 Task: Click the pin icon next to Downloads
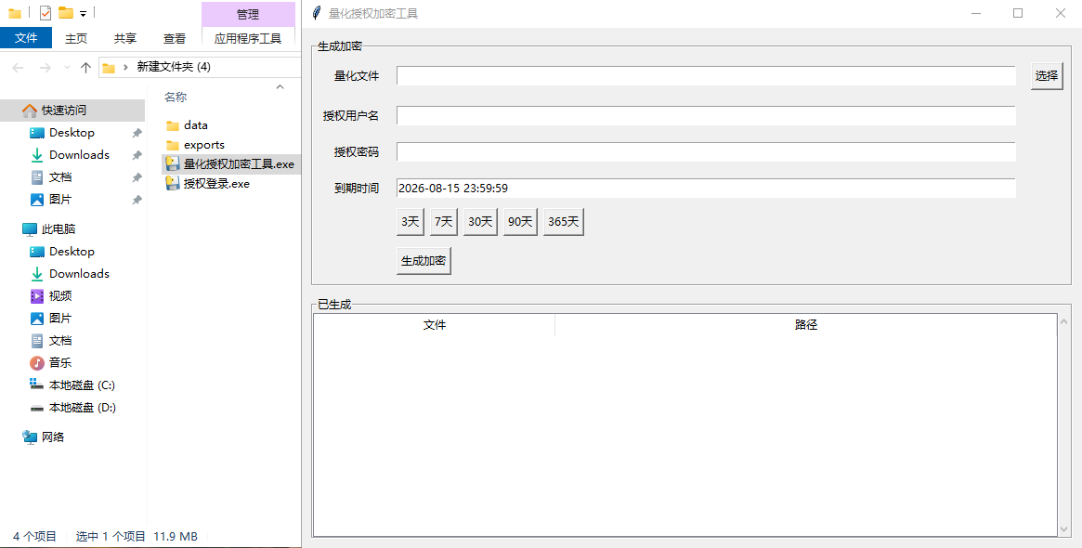[137, 155]
